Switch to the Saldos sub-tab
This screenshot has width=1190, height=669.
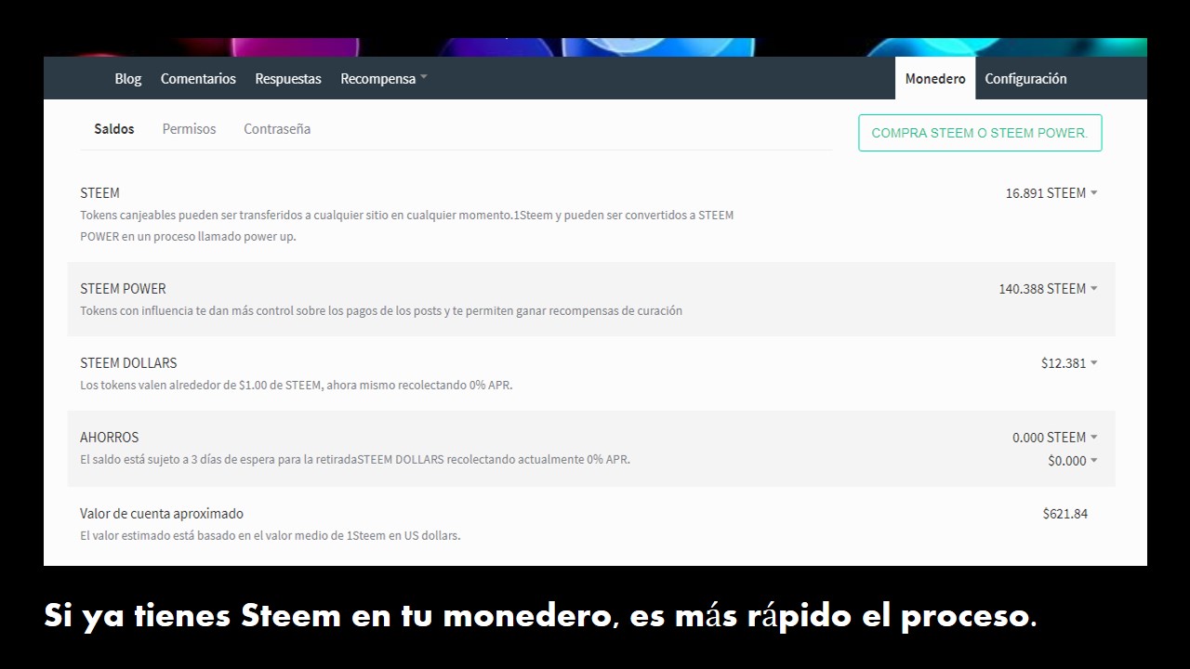114,129
